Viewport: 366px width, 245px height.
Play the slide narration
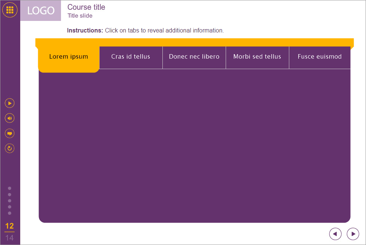click(x=10, y=103)
